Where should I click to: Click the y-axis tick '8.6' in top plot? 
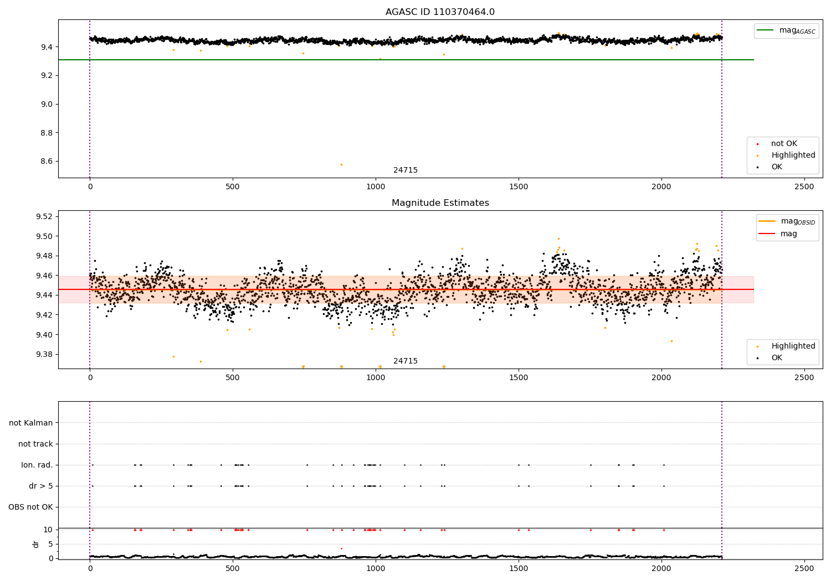coord(47,162)
